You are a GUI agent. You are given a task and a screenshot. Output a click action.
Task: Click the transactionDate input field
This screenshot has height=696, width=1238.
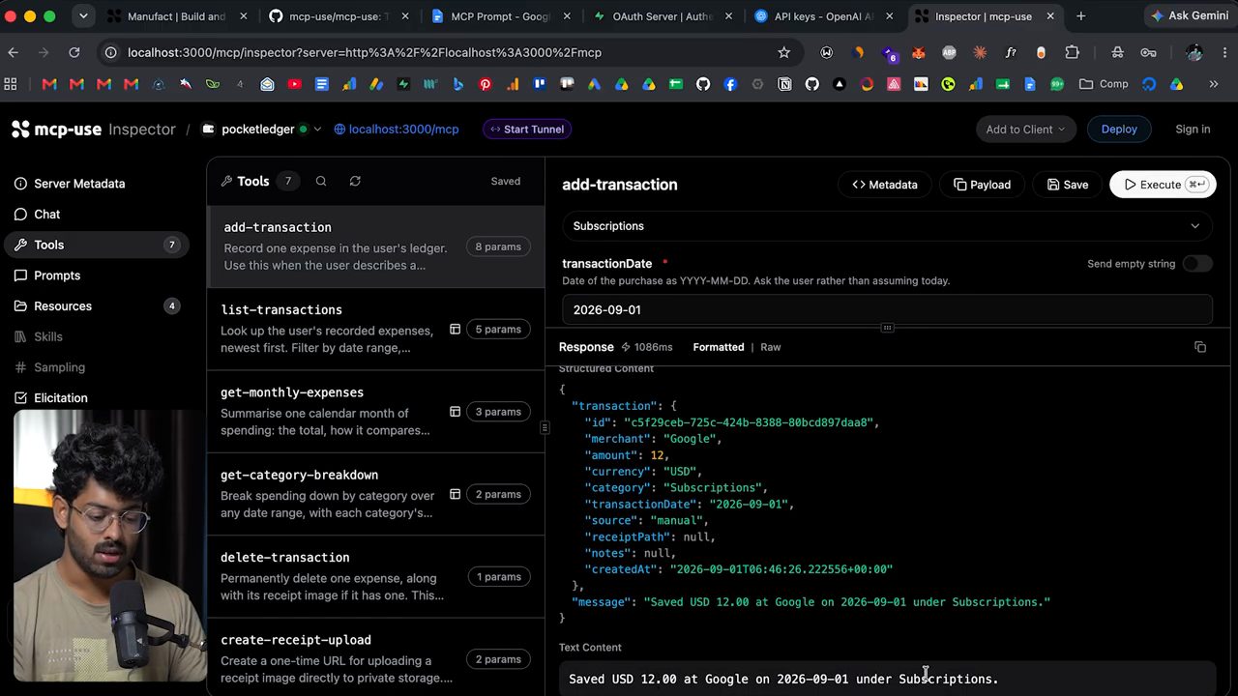pos(887,309)
